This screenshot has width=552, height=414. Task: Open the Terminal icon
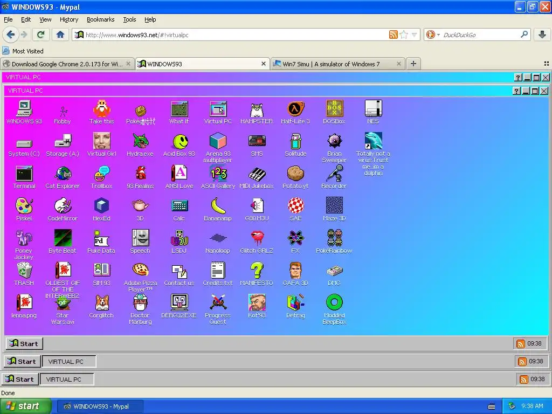click(24, 177)
